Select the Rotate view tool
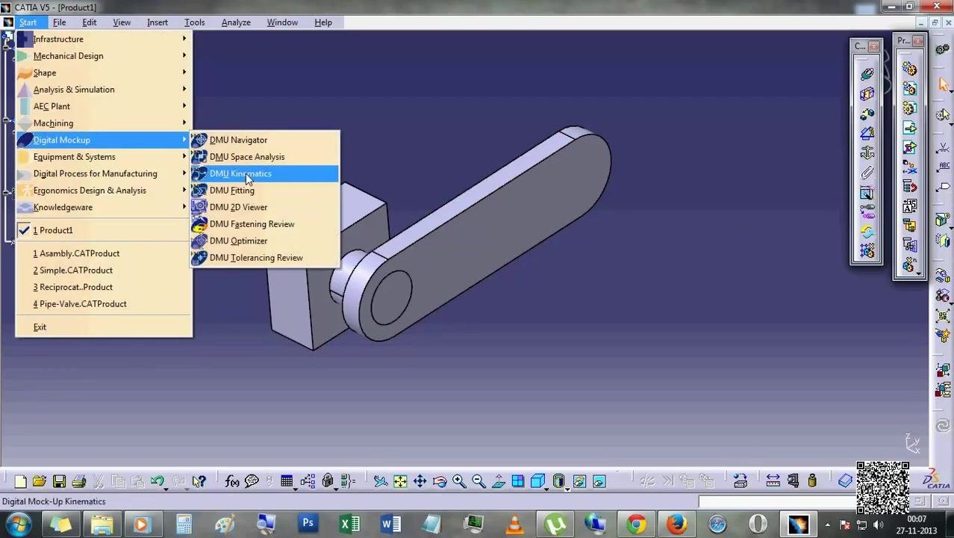Image resolution: width=954 pixels, height=538 pixels. coord(440,481)
